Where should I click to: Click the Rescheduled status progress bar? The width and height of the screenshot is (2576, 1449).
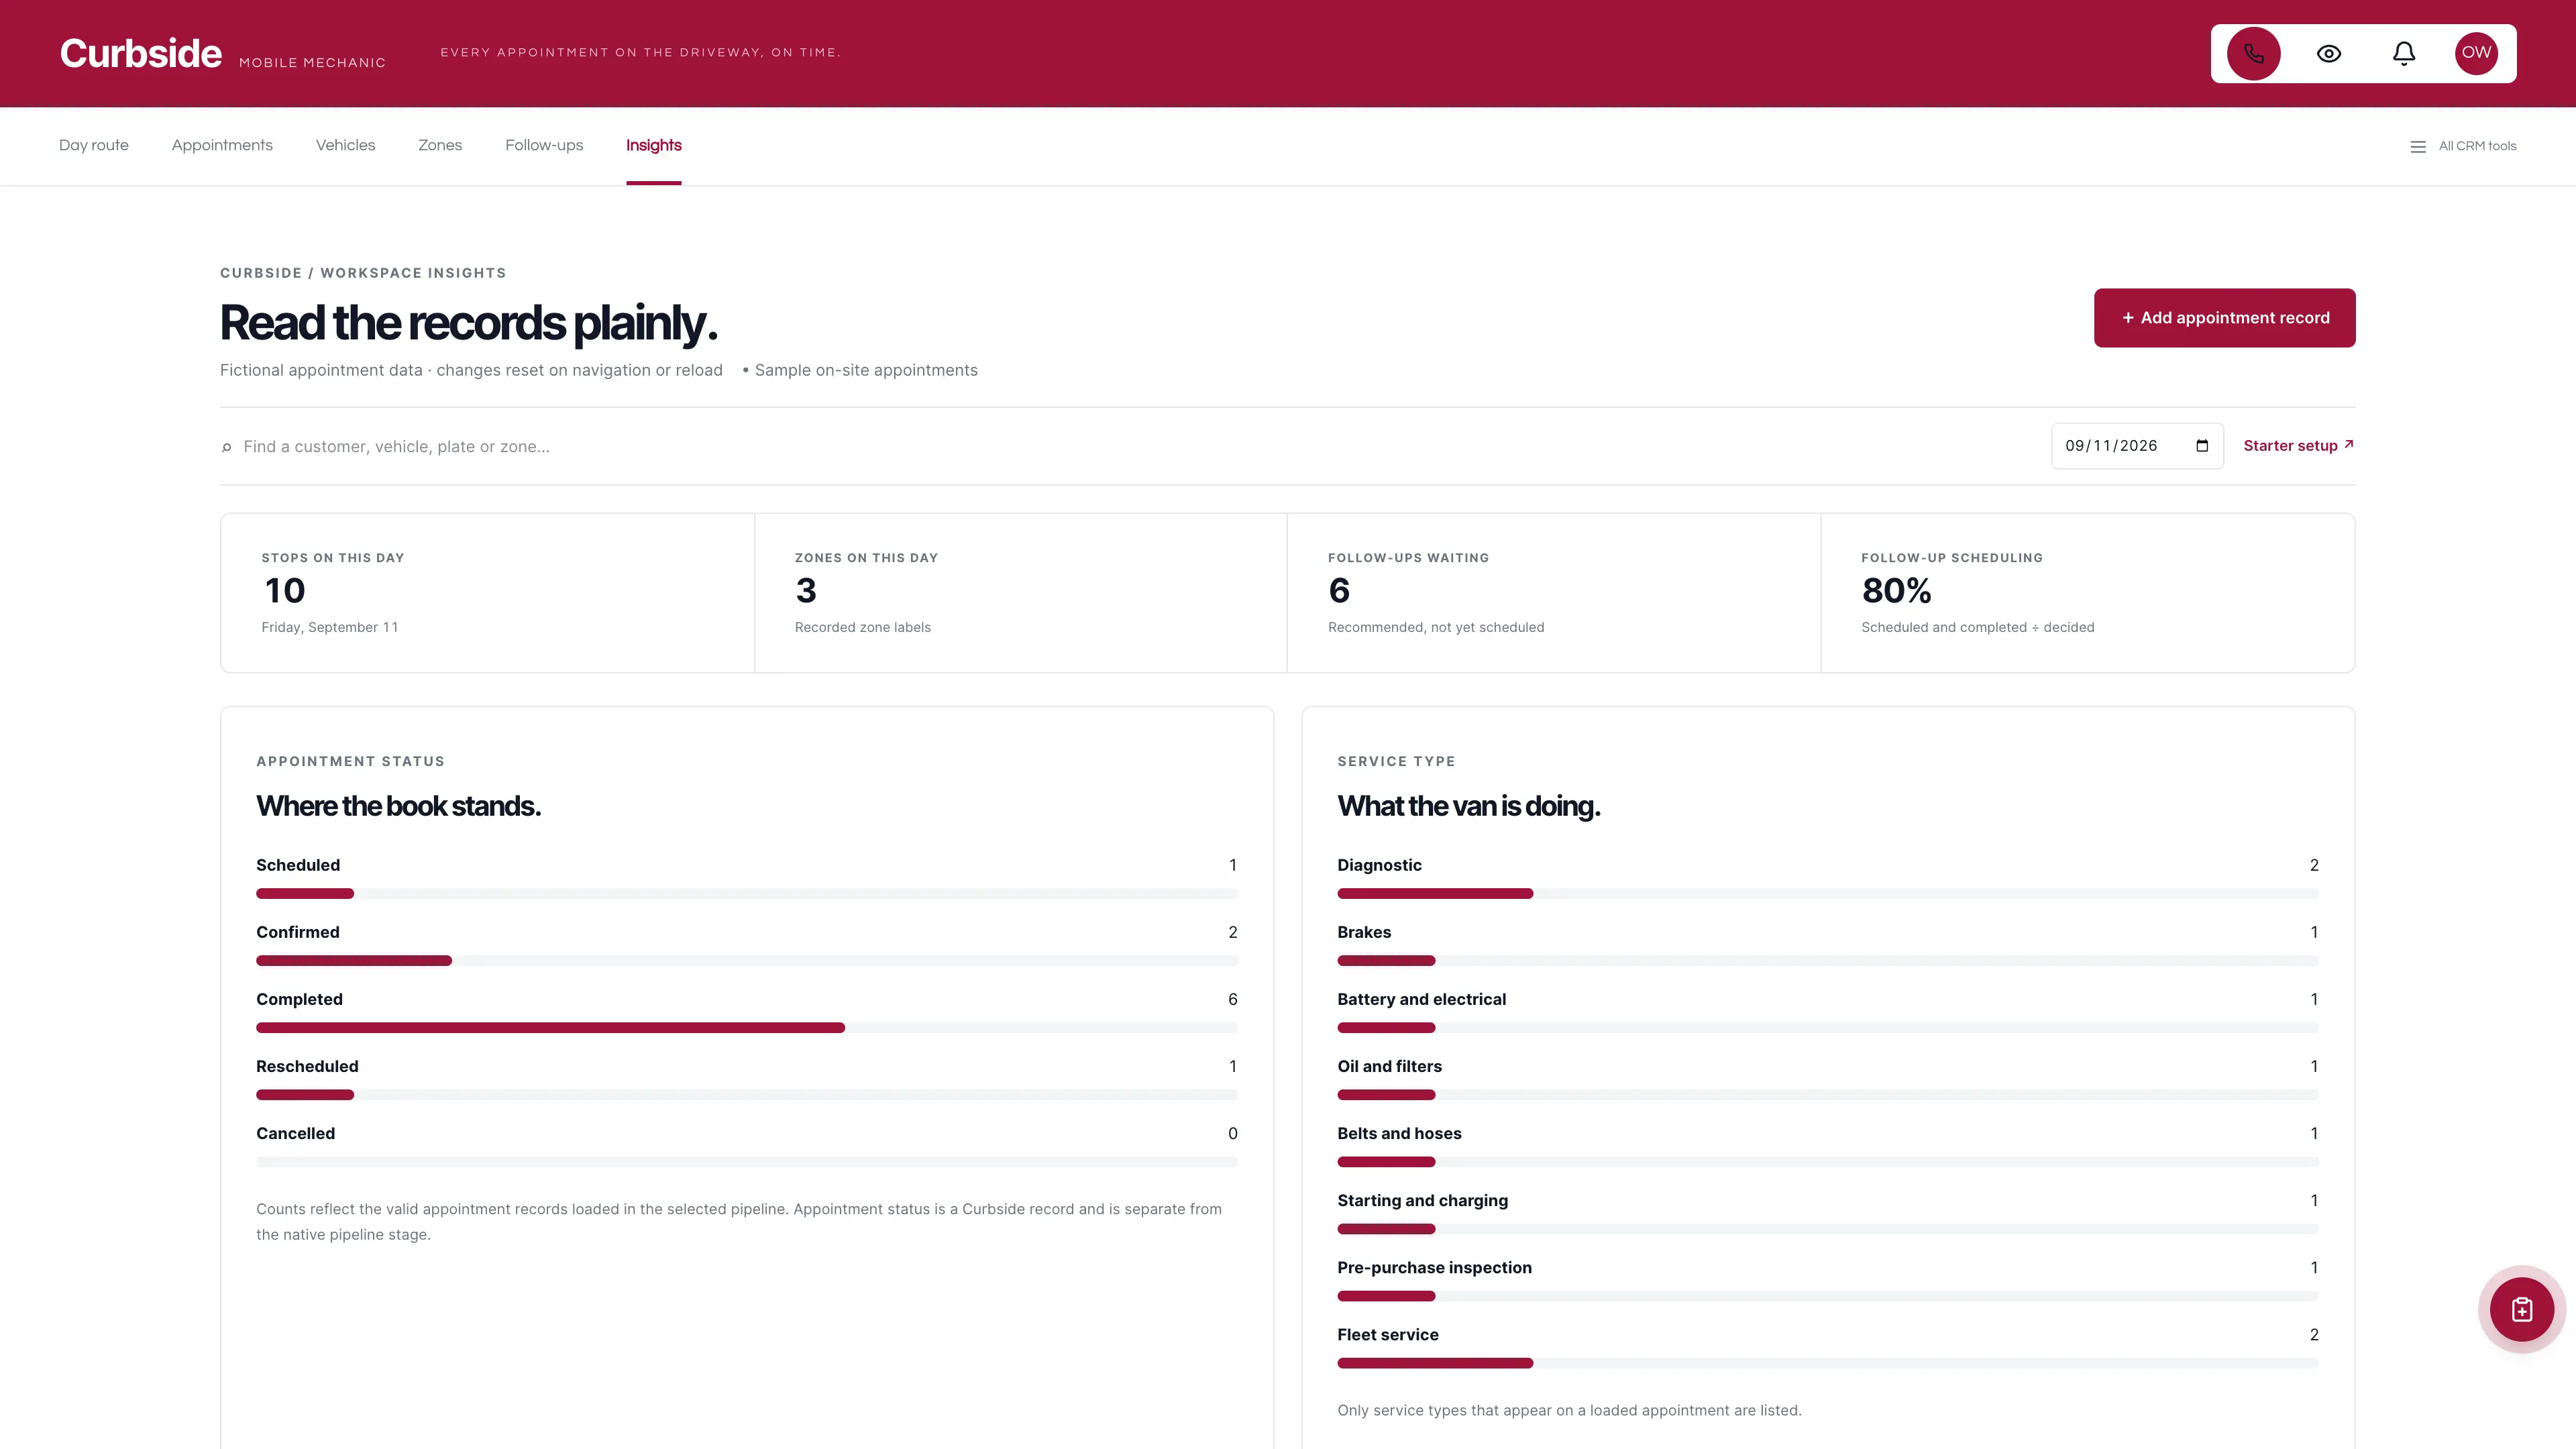pos(747,1095)
